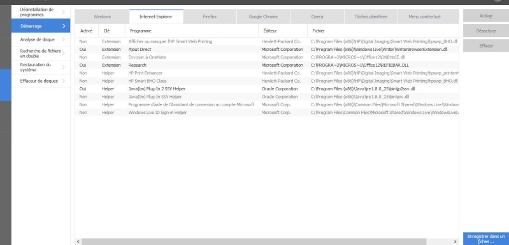The width and height of the screenshot is (509, 245).
Task: Click horizontal scrollbar right arrow
Action: (455, 242)
